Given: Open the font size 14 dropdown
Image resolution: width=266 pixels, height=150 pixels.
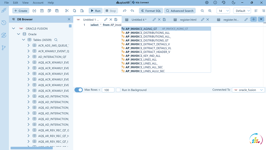Looking at the screenshot, I should coord(223,11).
